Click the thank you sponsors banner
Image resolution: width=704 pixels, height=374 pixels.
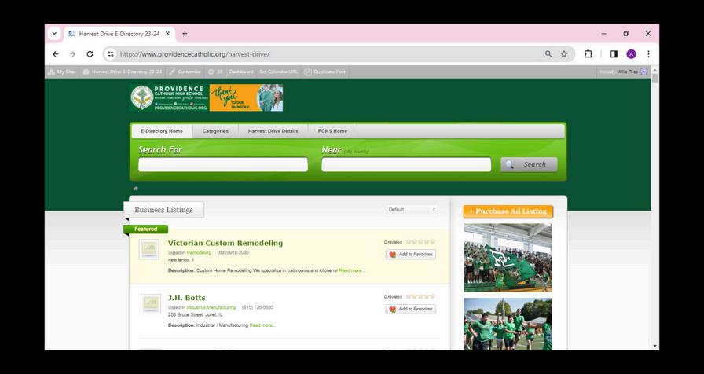pos(246,97)
